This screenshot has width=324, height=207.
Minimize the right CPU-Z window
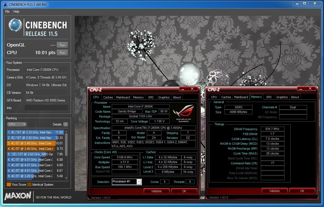pyautogui.click(x=301, y=89)
